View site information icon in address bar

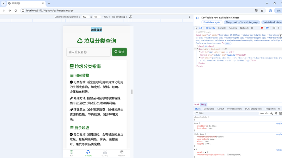pos(23,11)
